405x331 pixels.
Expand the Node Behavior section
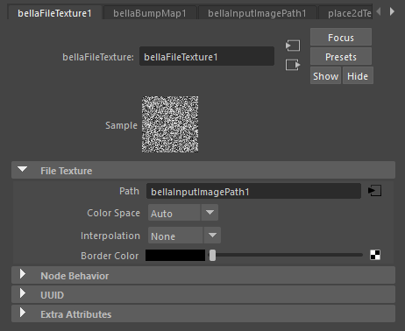point(203,275)
